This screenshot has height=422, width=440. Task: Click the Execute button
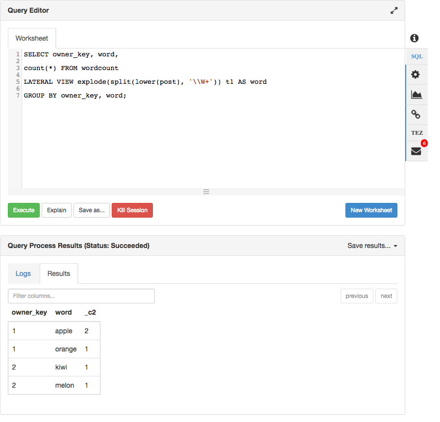24,210
